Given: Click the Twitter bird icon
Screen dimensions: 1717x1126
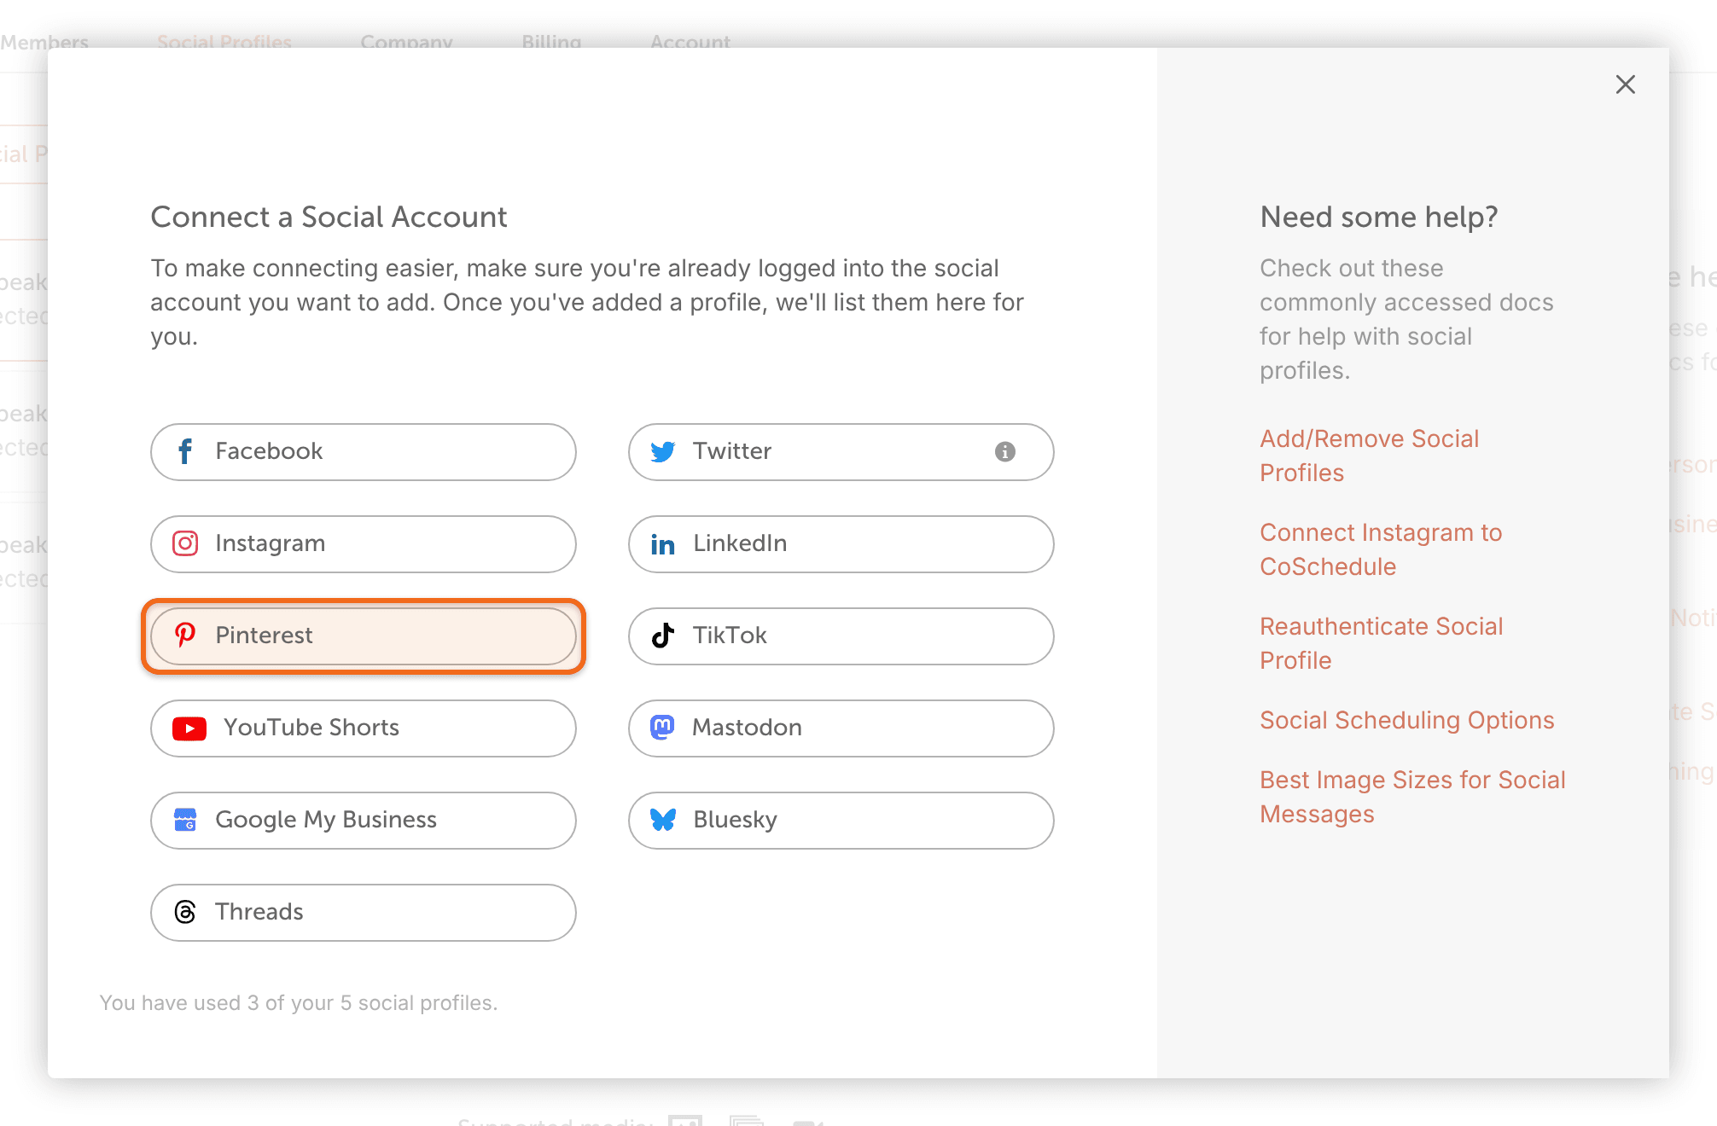Looking at the screenshot, I should pyautogui.click(x=663, y=451).
